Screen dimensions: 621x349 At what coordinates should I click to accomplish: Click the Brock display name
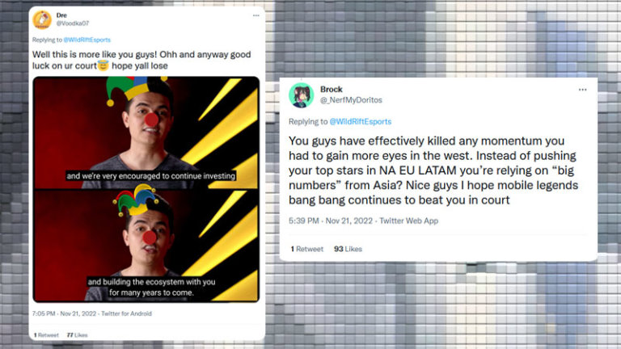[331, 89]
